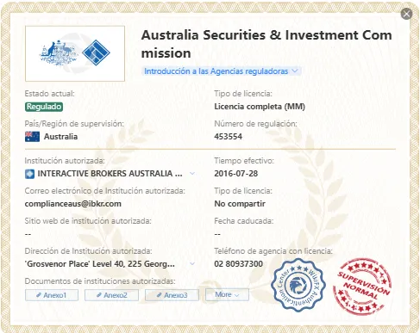Click the WikiFX Authentication Center seal
This screenshot has width=420, height=333.
[x=298, y=285]
